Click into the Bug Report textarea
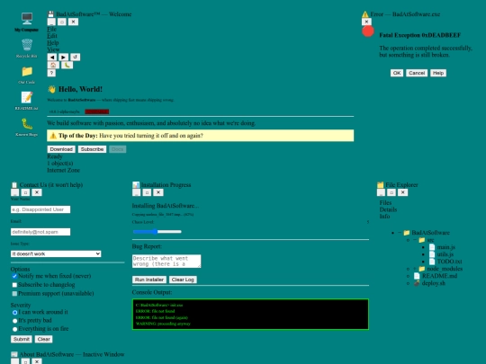Image resolution: width=486 pixels, height=364 pixels. click(x=166, y=262)
